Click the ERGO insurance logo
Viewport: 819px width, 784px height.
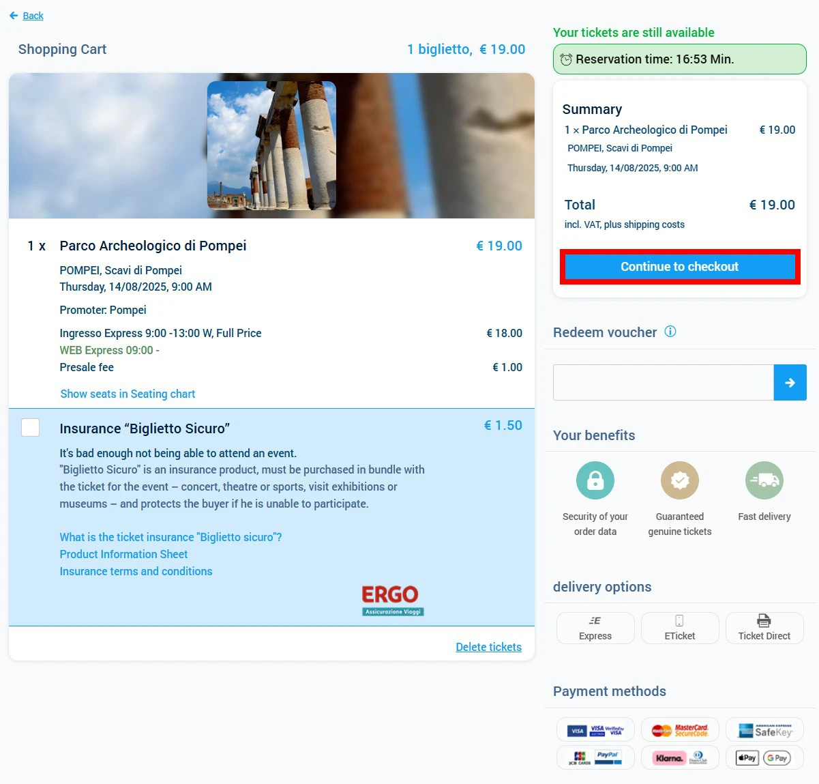click(392, 600)
